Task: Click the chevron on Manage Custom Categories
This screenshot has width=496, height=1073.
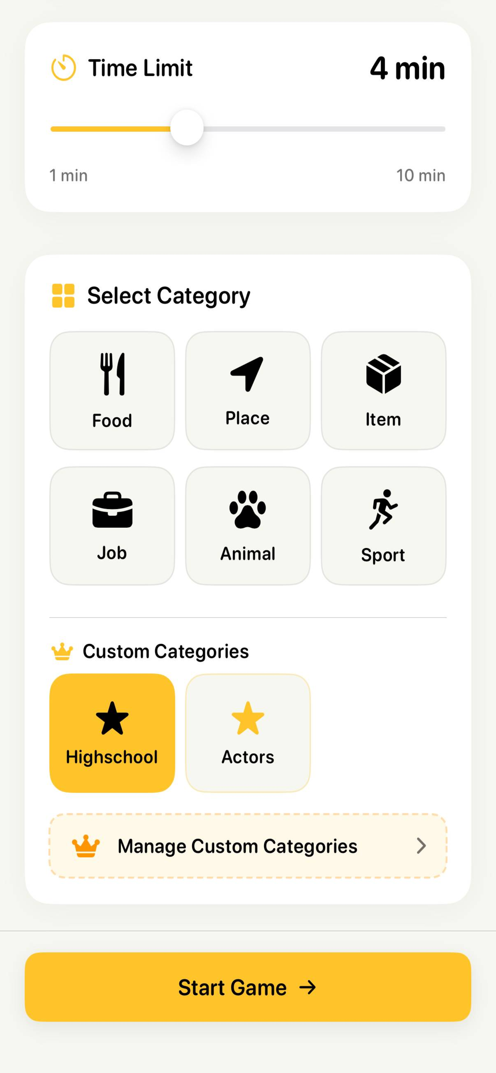Action: (421, 846)
